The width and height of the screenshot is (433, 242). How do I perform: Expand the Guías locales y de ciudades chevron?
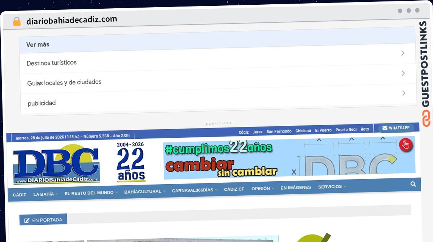coord(403,73)
